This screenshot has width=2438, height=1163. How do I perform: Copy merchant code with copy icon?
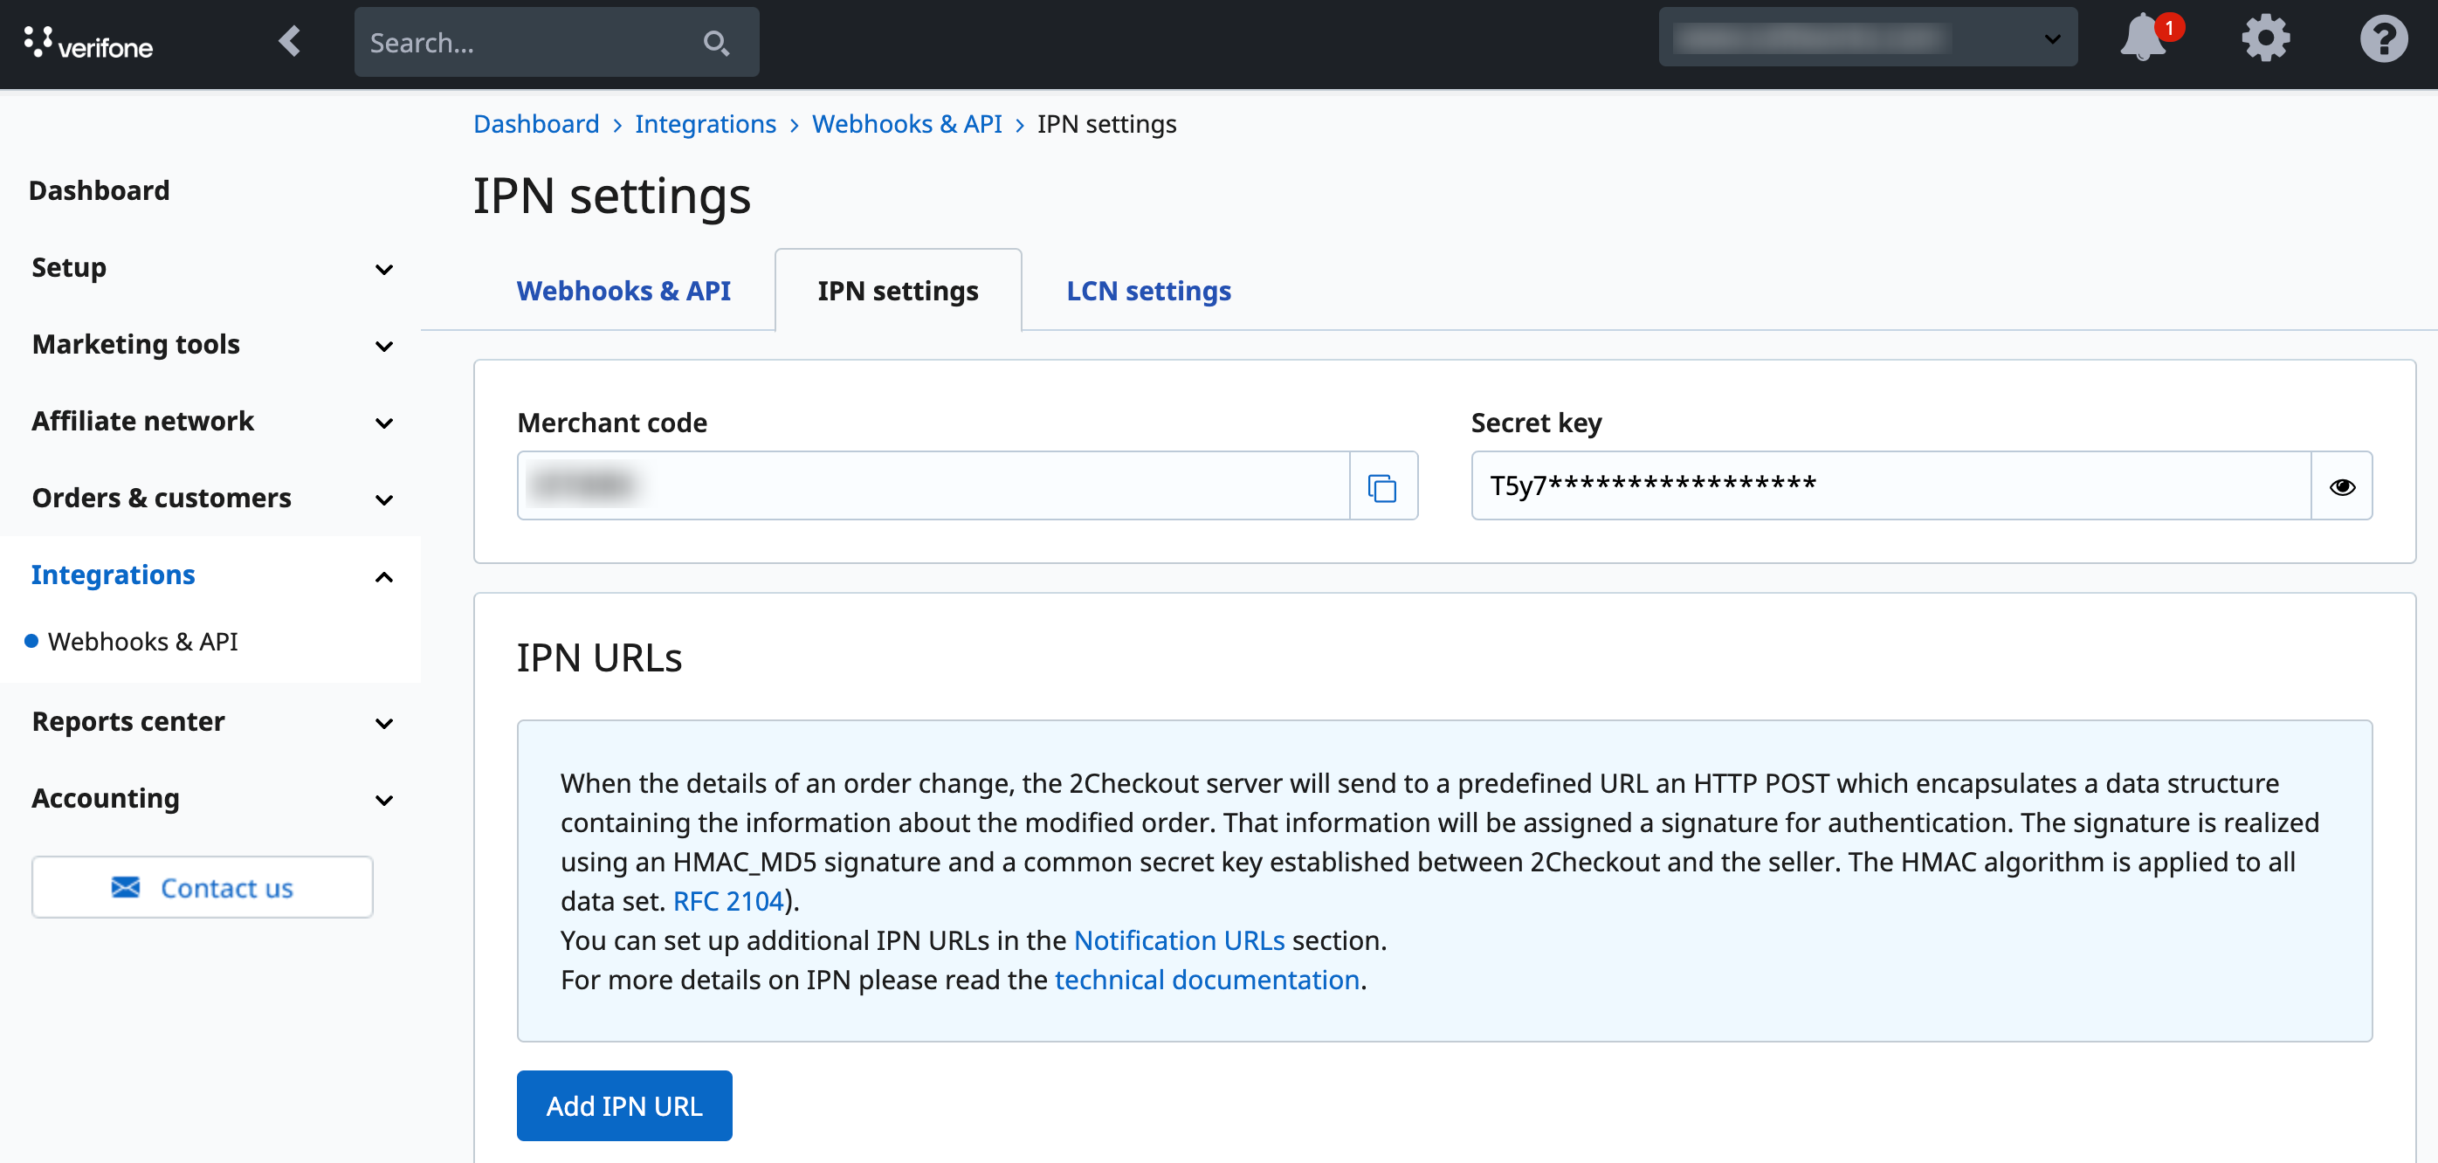[x=1381, y=486]
